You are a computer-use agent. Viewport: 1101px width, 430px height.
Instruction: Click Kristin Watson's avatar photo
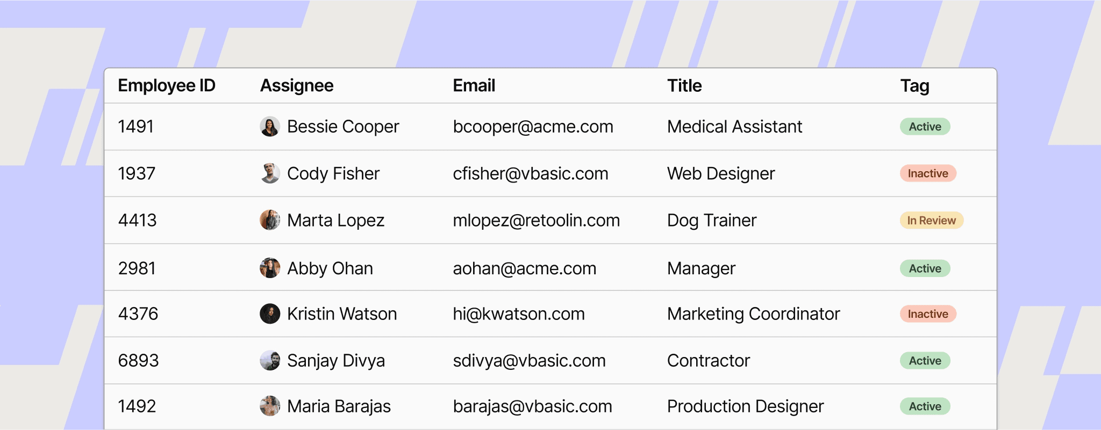270,314
